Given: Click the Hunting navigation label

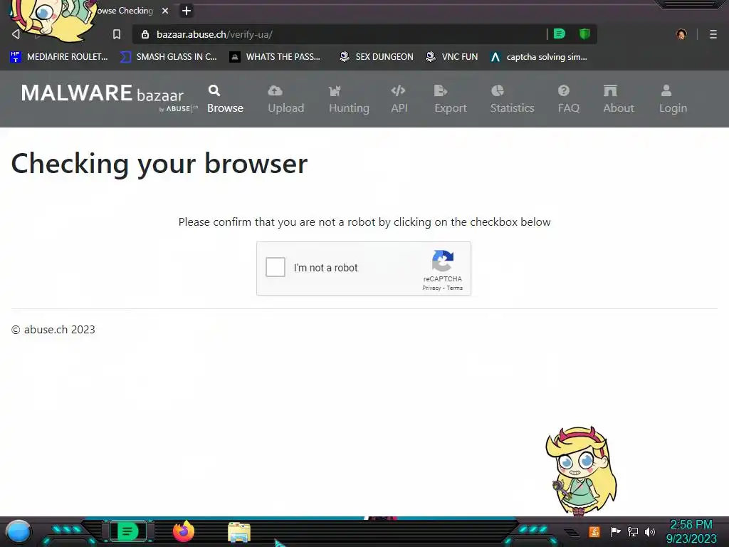Looking at the screenshot, I should tap(349, 108).
